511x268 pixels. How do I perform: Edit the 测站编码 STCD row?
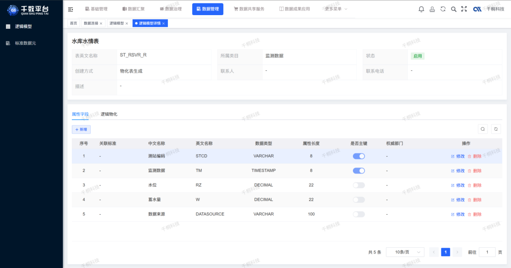click(458, 156)
